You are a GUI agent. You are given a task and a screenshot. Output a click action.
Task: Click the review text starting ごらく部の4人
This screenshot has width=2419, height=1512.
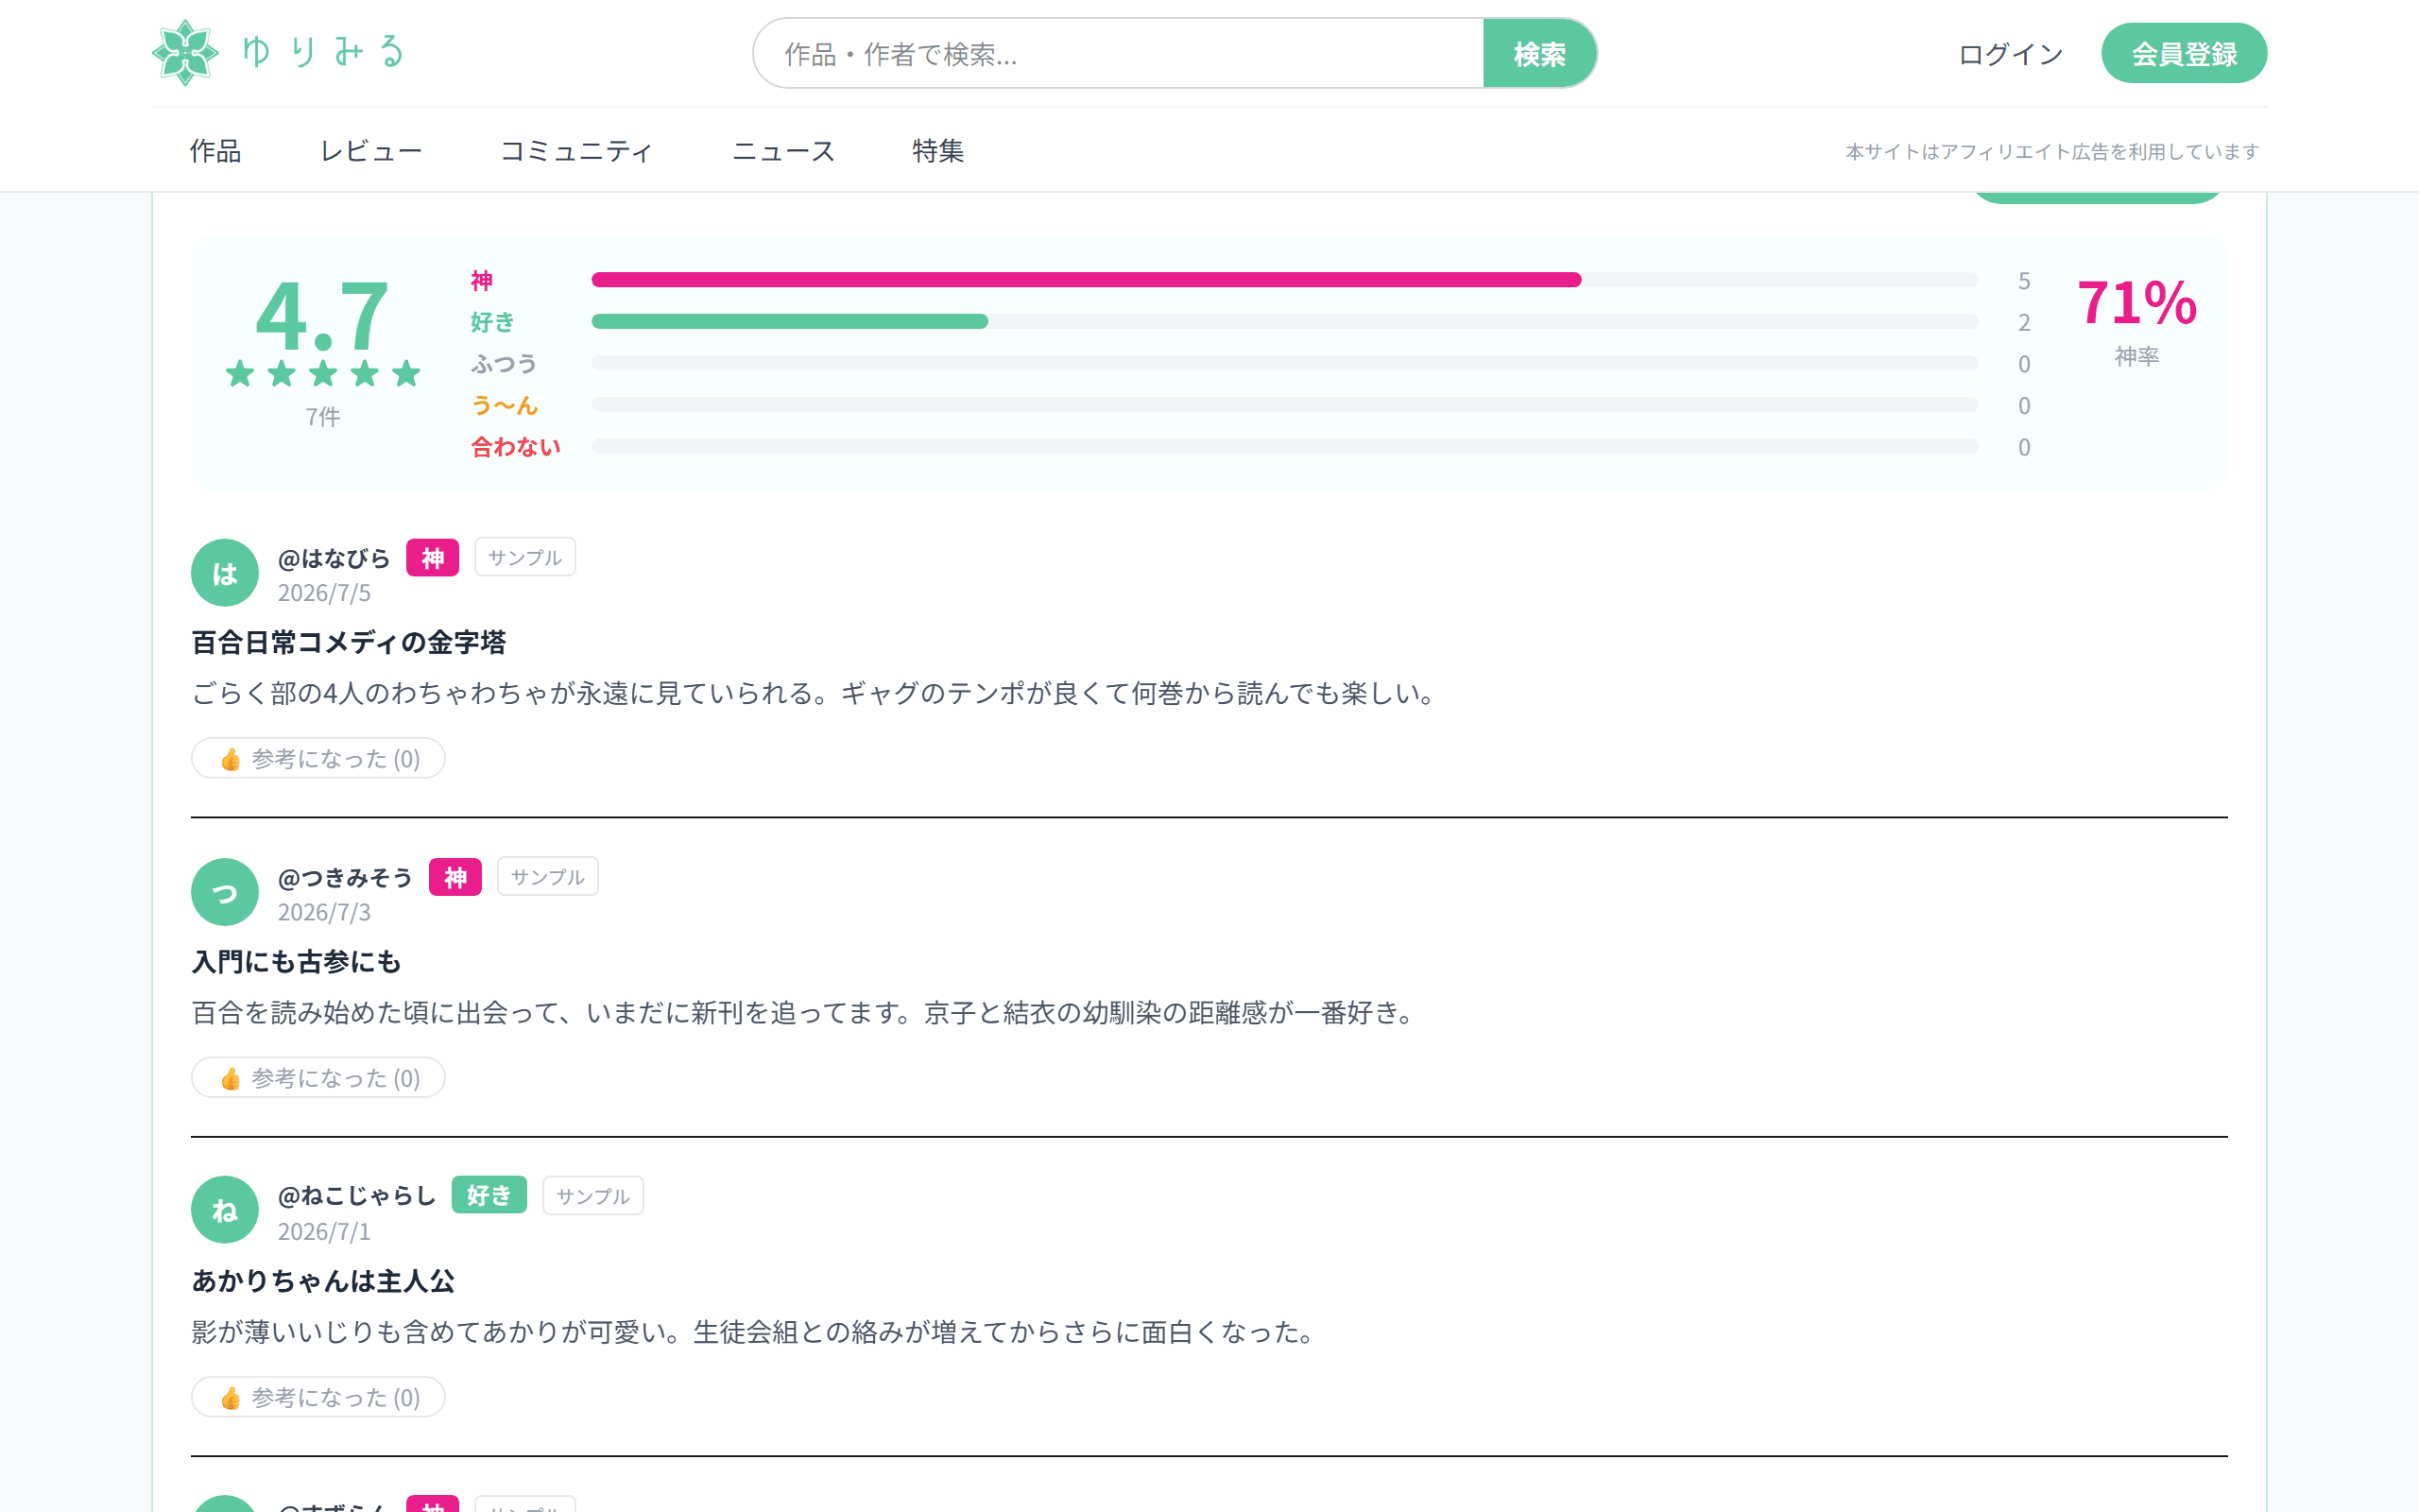(815, 693)
